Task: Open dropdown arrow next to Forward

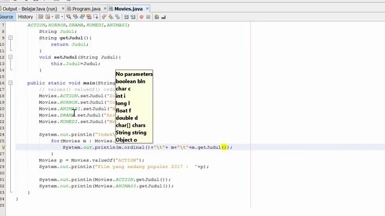Action: pos(62,17)
